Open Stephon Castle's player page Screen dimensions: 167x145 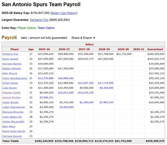pyautogui.click(x=12, y=93)
